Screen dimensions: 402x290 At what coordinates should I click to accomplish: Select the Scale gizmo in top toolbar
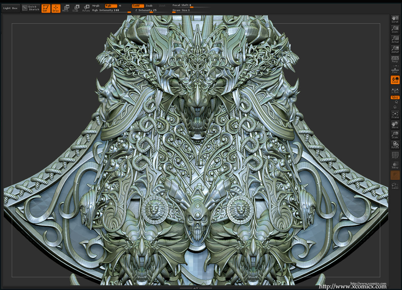pyautogui.click(x=76, y=8)
